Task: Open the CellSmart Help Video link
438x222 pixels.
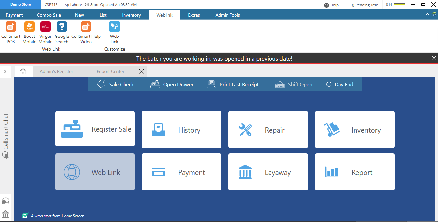Action: 86,27
